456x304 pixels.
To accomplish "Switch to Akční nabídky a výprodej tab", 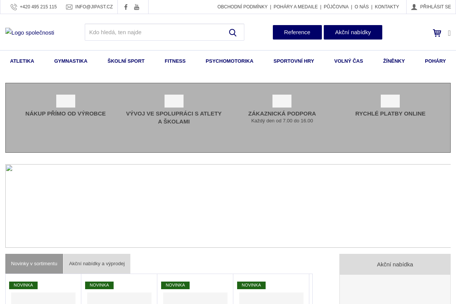I will click(x=97, y=264).
